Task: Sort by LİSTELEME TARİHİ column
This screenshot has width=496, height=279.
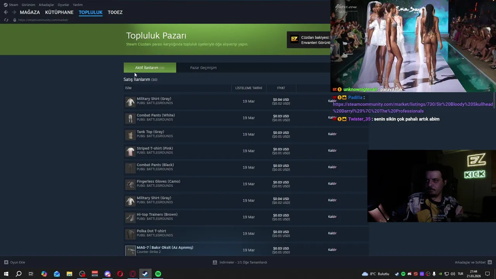Action: coord(249,88)
